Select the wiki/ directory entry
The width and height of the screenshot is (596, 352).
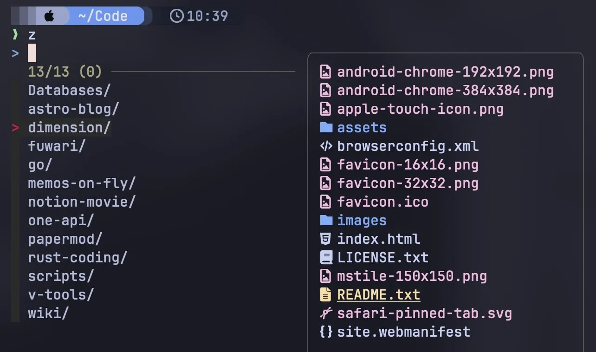[48, 313]
